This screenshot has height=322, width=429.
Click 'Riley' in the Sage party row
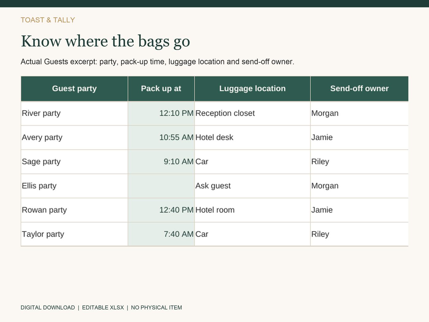(359, 162)
